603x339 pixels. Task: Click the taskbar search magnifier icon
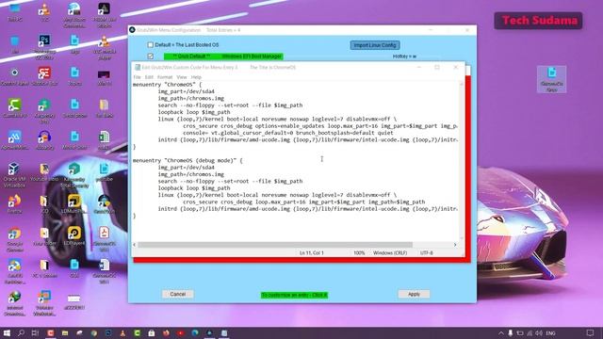click(x=21, y=332)
